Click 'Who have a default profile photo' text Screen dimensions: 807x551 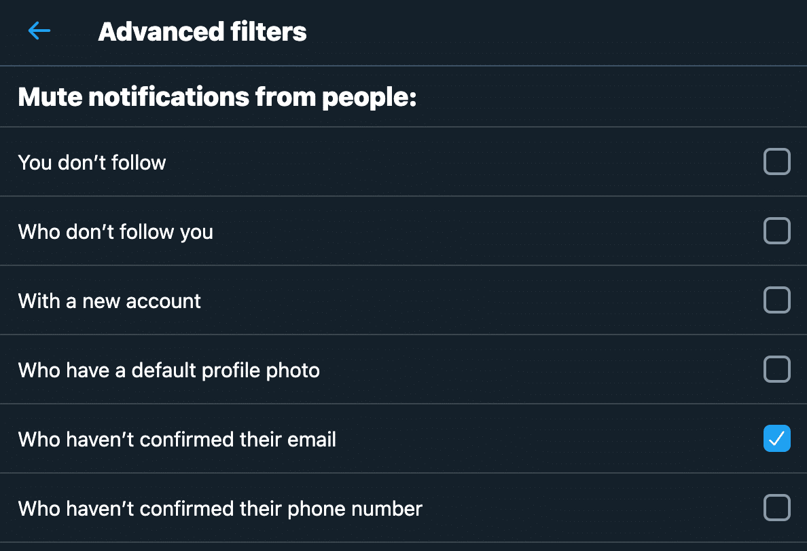tap(168, 370)
